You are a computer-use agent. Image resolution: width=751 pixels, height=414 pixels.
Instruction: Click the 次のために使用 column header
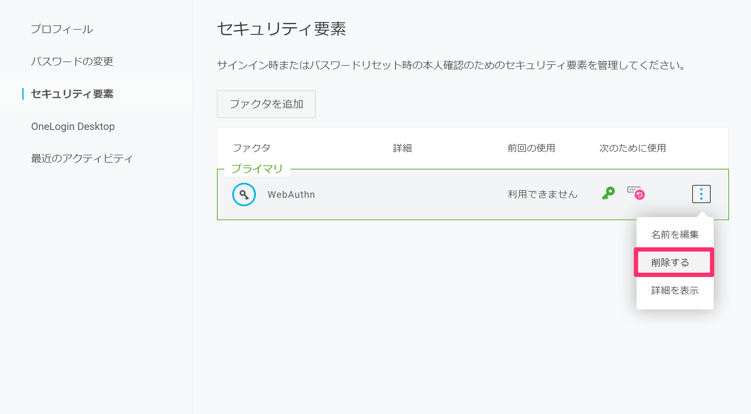(633, 148)
